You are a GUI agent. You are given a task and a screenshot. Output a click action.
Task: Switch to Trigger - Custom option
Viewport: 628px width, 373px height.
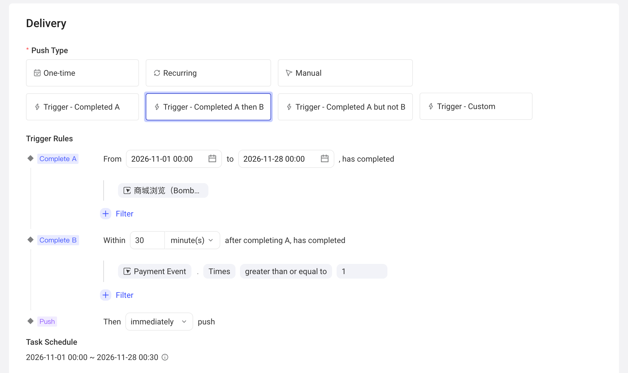coord(476,106)
